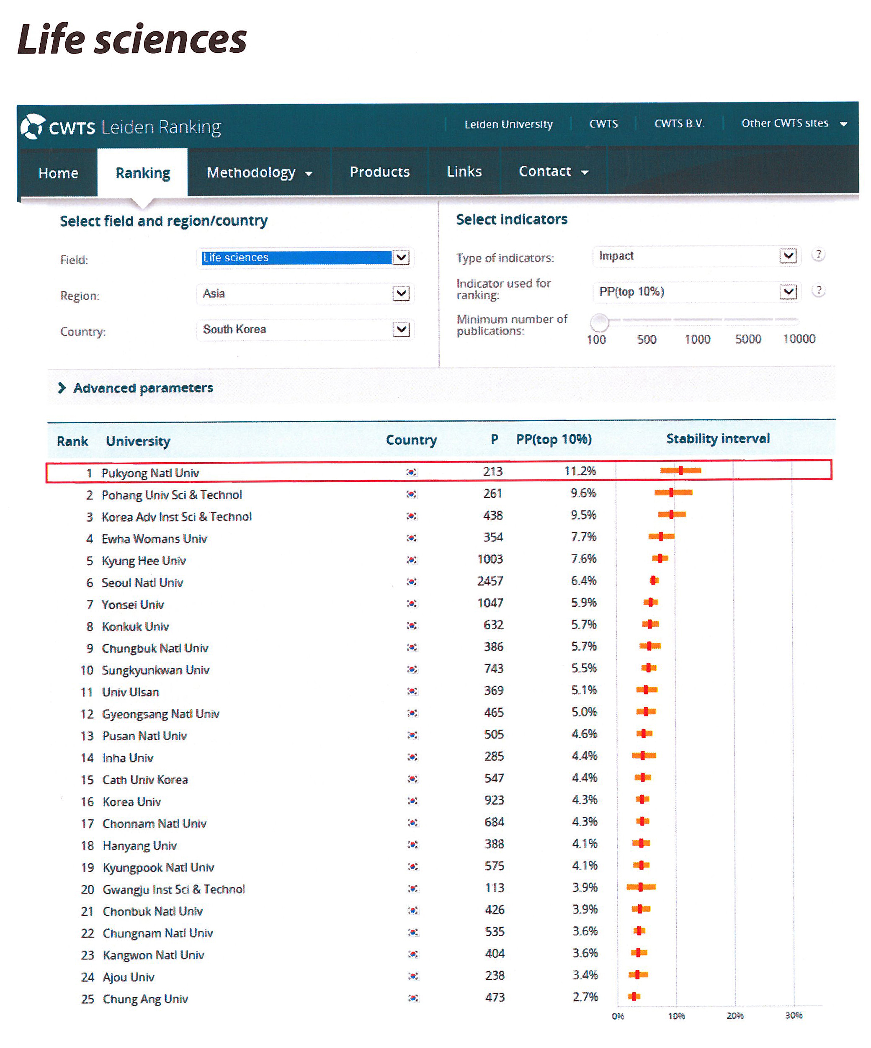Open help for Type of indicators
The width and height of the screenshot is (871, 1048).
(x=819, y=255)
